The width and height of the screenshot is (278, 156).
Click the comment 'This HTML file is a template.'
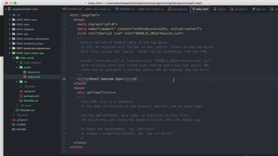[x=107, y=102]
